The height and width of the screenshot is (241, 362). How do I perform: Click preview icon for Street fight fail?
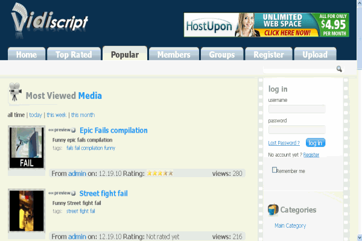(62, 193)
